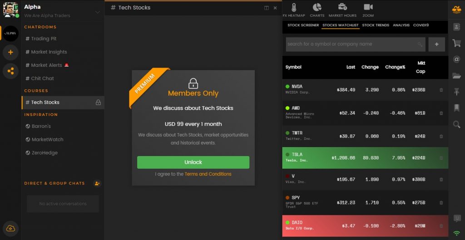This screenshot has width=465, height=240.
Task: Add a new community with plus icon
Action: click(11, 53)
